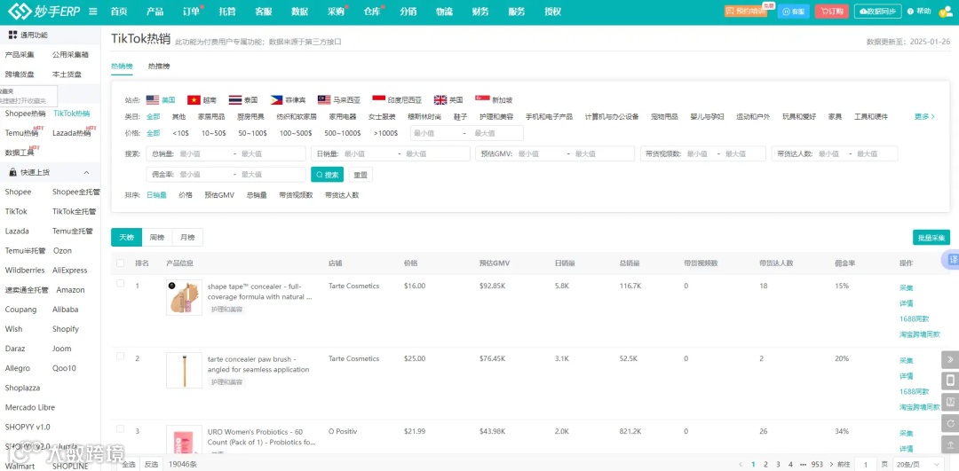The height and width of the screenshot is (471, 959).
Task: Click 1688同款 link for concealer paw brush row
Action: 914,391
